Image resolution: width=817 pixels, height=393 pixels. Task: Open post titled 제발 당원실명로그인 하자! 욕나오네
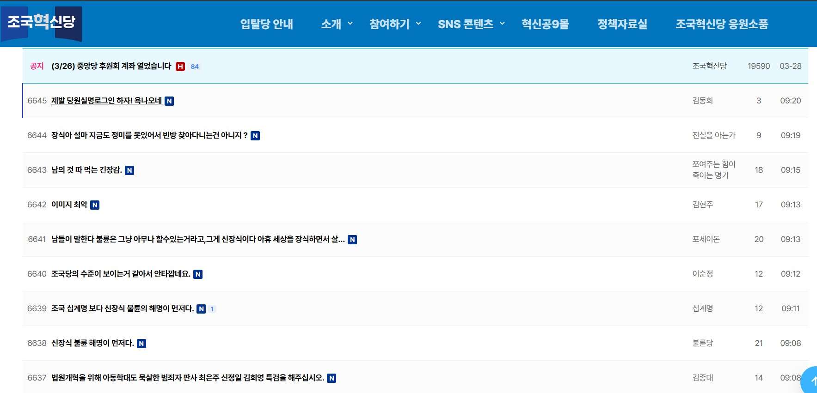[107, 101]
